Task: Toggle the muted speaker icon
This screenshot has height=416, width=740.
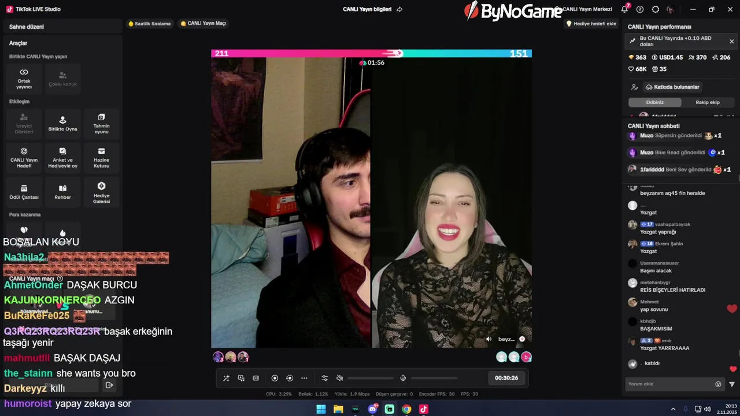Action: [x=339, y=378]
